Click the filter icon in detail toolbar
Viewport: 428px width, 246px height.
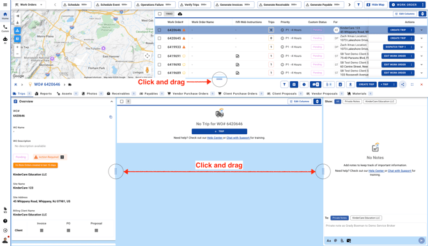click(x=284, y=84)
